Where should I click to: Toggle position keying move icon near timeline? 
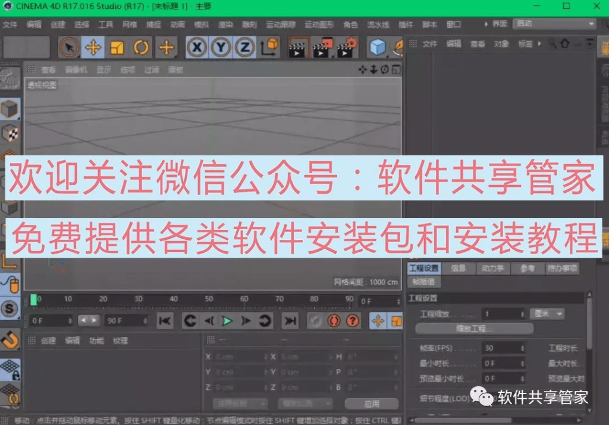378,321
